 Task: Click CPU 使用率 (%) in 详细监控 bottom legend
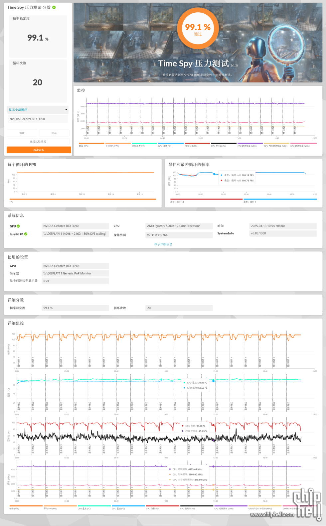pos(197,507)
